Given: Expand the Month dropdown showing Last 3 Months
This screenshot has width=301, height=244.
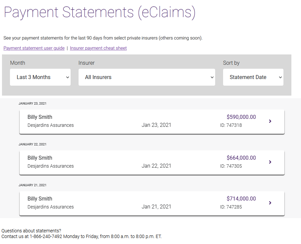Looking at the screenshot, I should [x=40, y=77].
